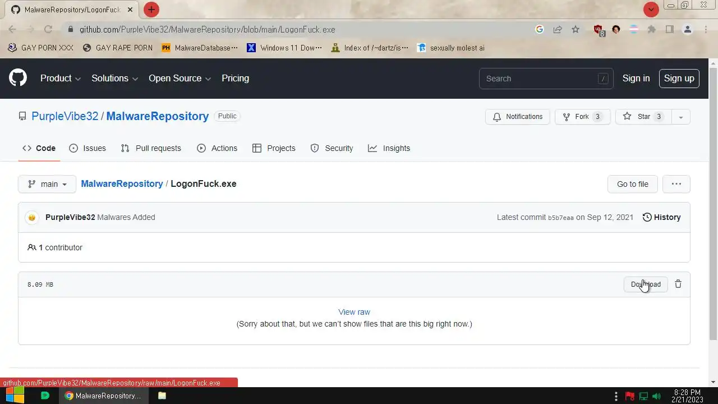Open the Extensions puzzle-piece menu
The width and height of the screenshot is (718, 404).
click(652, 29)
